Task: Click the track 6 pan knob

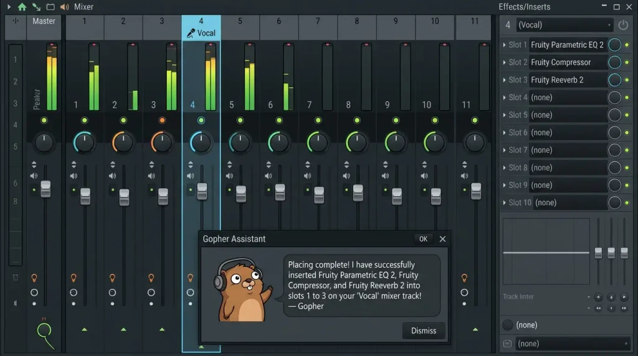Action: (x=279, y=143)
